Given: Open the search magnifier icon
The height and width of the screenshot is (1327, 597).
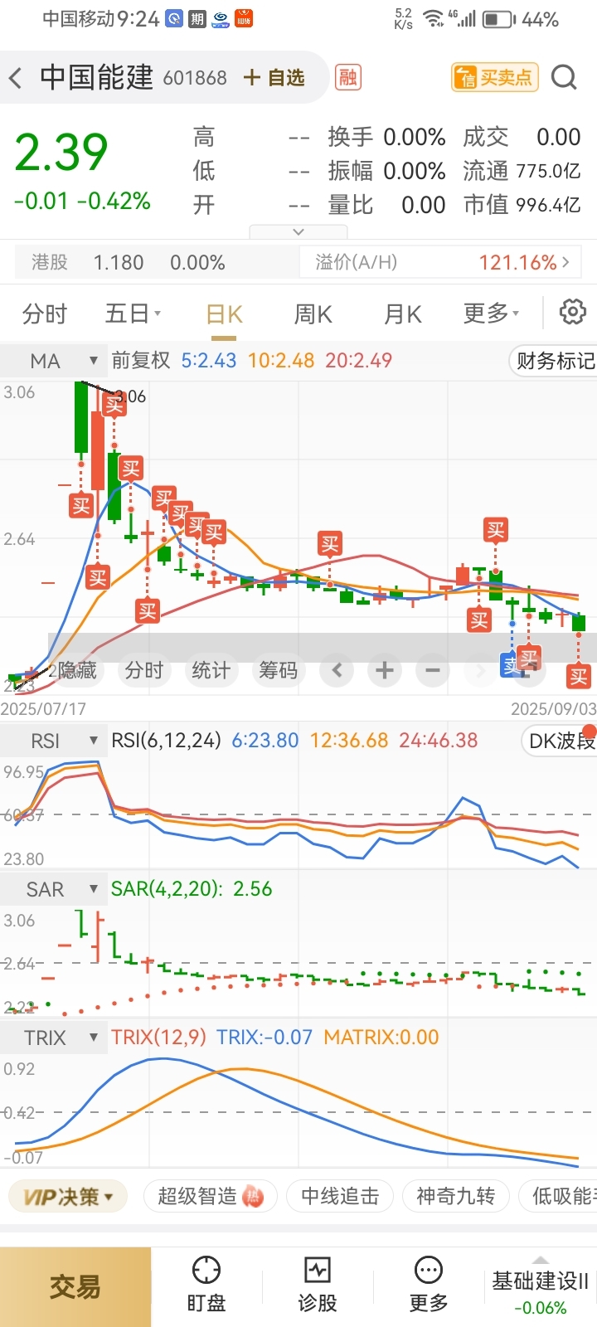Looking at the screenshot, I should coord(564,78).
